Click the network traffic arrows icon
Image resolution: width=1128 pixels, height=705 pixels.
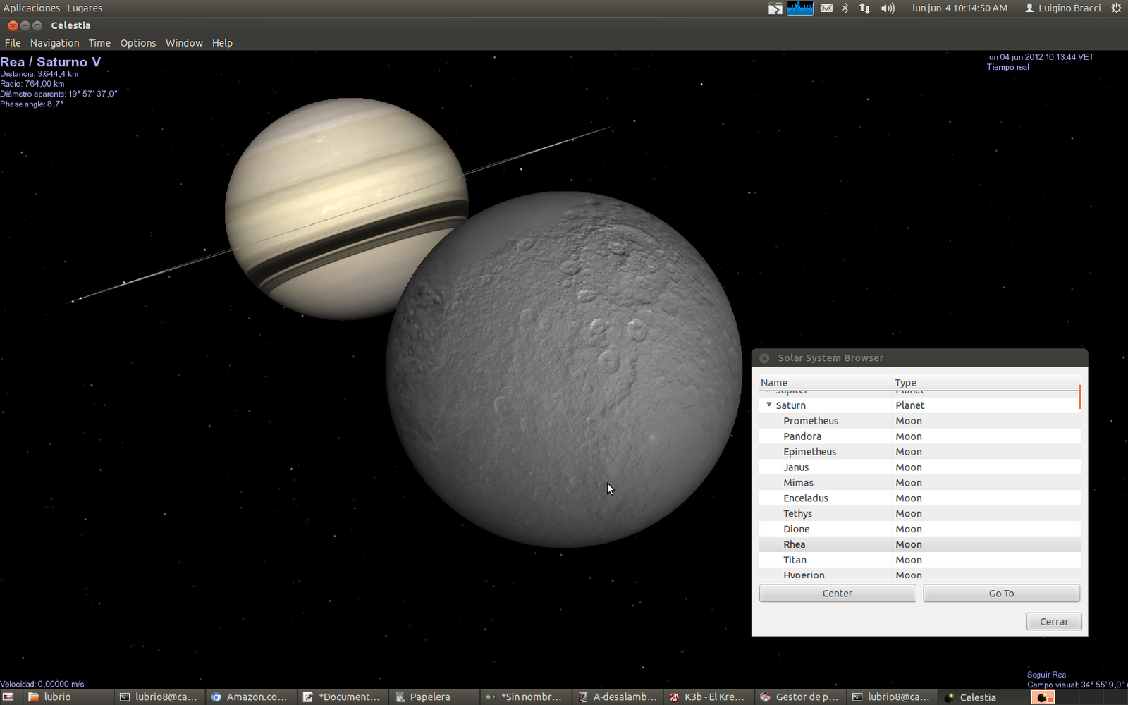[x=864, y=8]
